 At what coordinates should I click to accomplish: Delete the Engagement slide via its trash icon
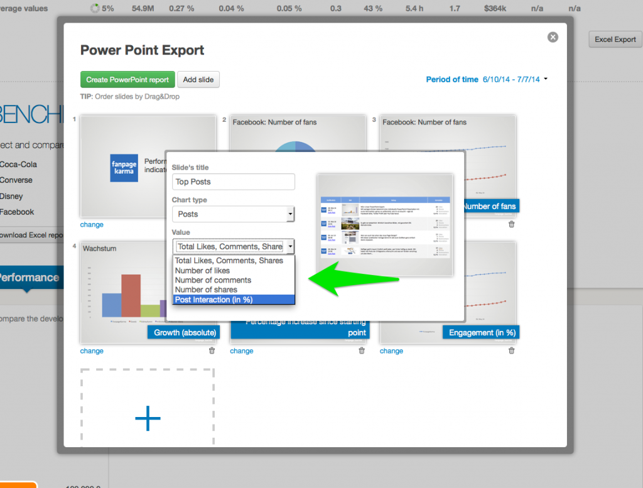[512, 351]
